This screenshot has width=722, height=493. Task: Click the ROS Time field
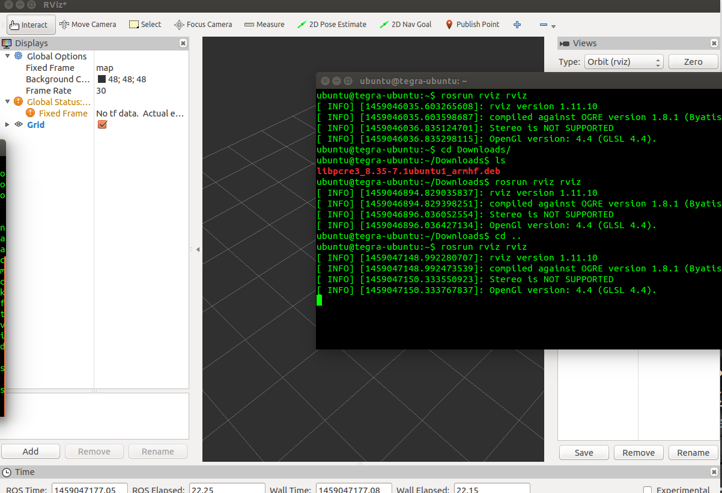coord(89,489)
